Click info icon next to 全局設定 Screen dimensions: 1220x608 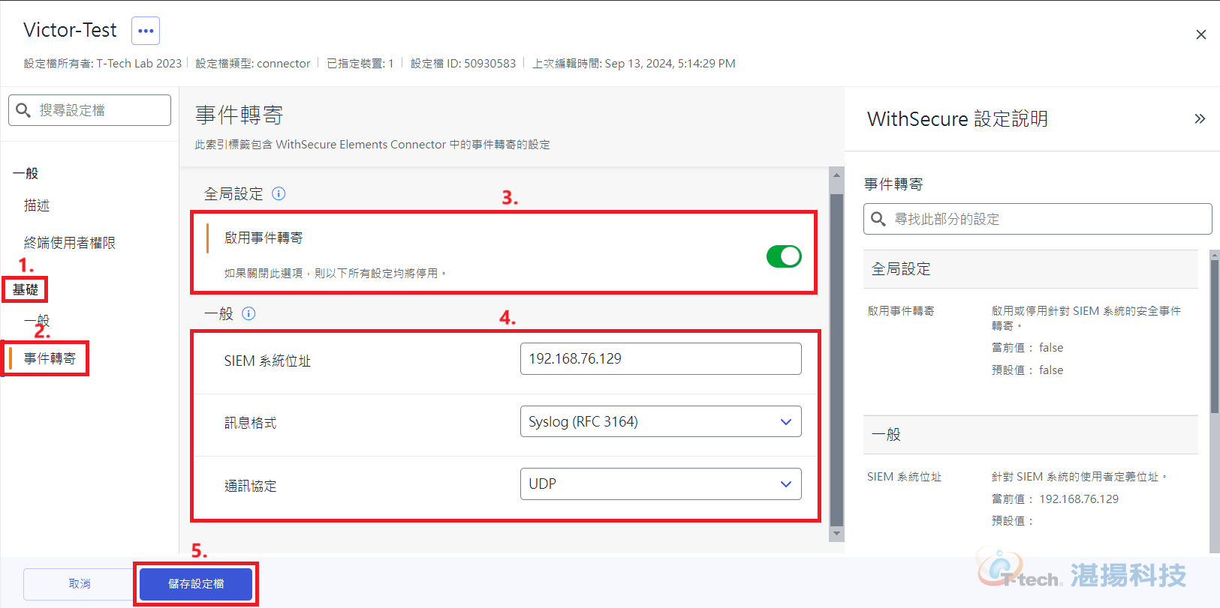pos(279,193)
